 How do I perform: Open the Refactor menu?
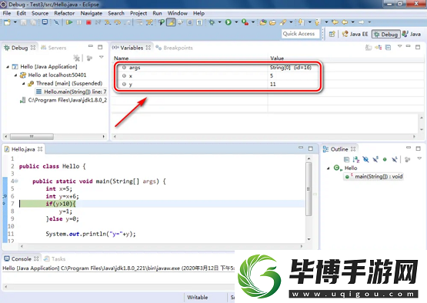point(65,13)
